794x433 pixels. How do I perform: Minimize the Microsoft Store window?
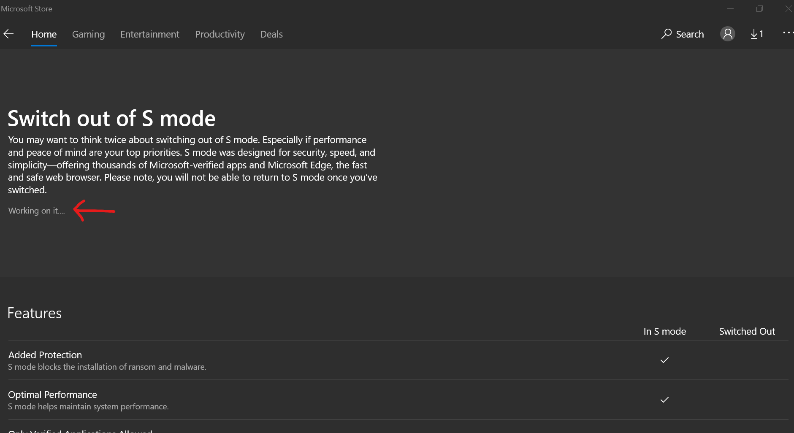(x=730, y=8)
